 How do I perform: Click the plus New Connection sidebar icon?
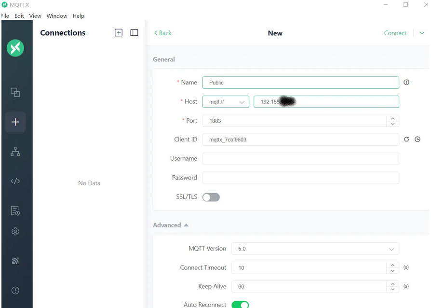(15, 122)
